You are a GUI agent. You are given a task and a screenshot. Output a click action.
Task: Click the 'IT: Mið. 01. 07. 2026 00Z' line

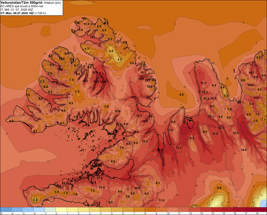click(x=17, y=10)
